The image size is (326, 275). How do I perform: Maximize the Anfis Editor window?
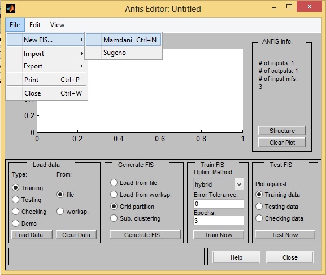[289, 7]
